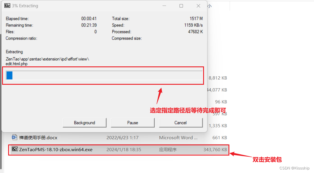Viewport: 314px width, 173px height.
Task: Click the Speed value 1159 KB/s
Action: (x=193, y=25)
